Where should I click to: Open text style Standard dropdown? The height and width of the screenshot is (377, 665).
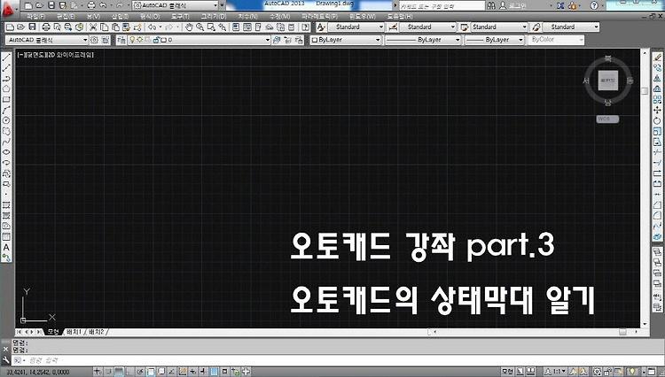tap(356, 27)
